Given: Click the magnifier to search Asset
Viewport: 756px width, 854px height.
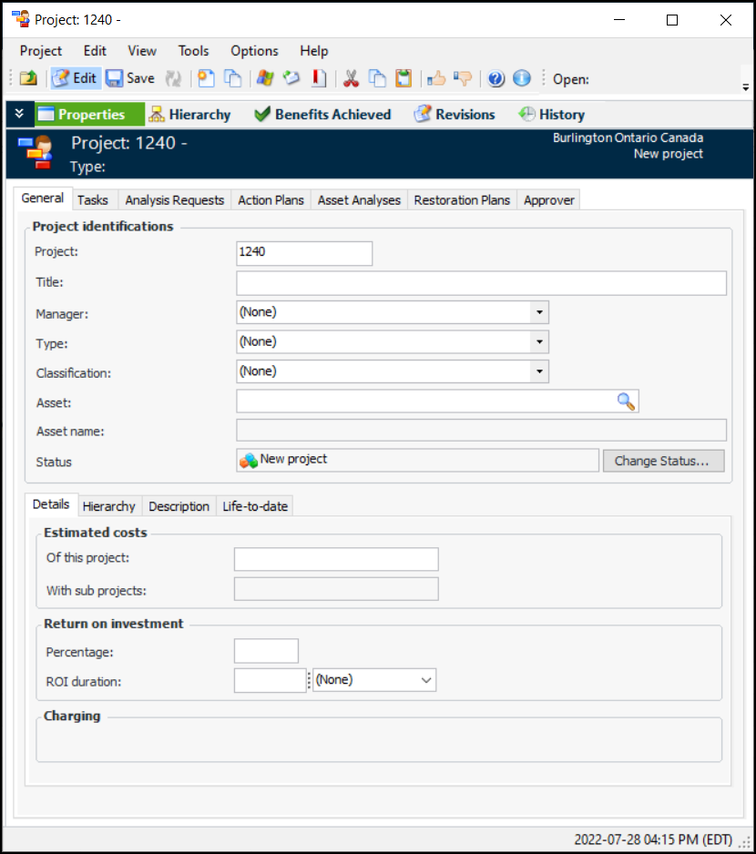Looking at the screenshot, I should click(x=626, y=402).
